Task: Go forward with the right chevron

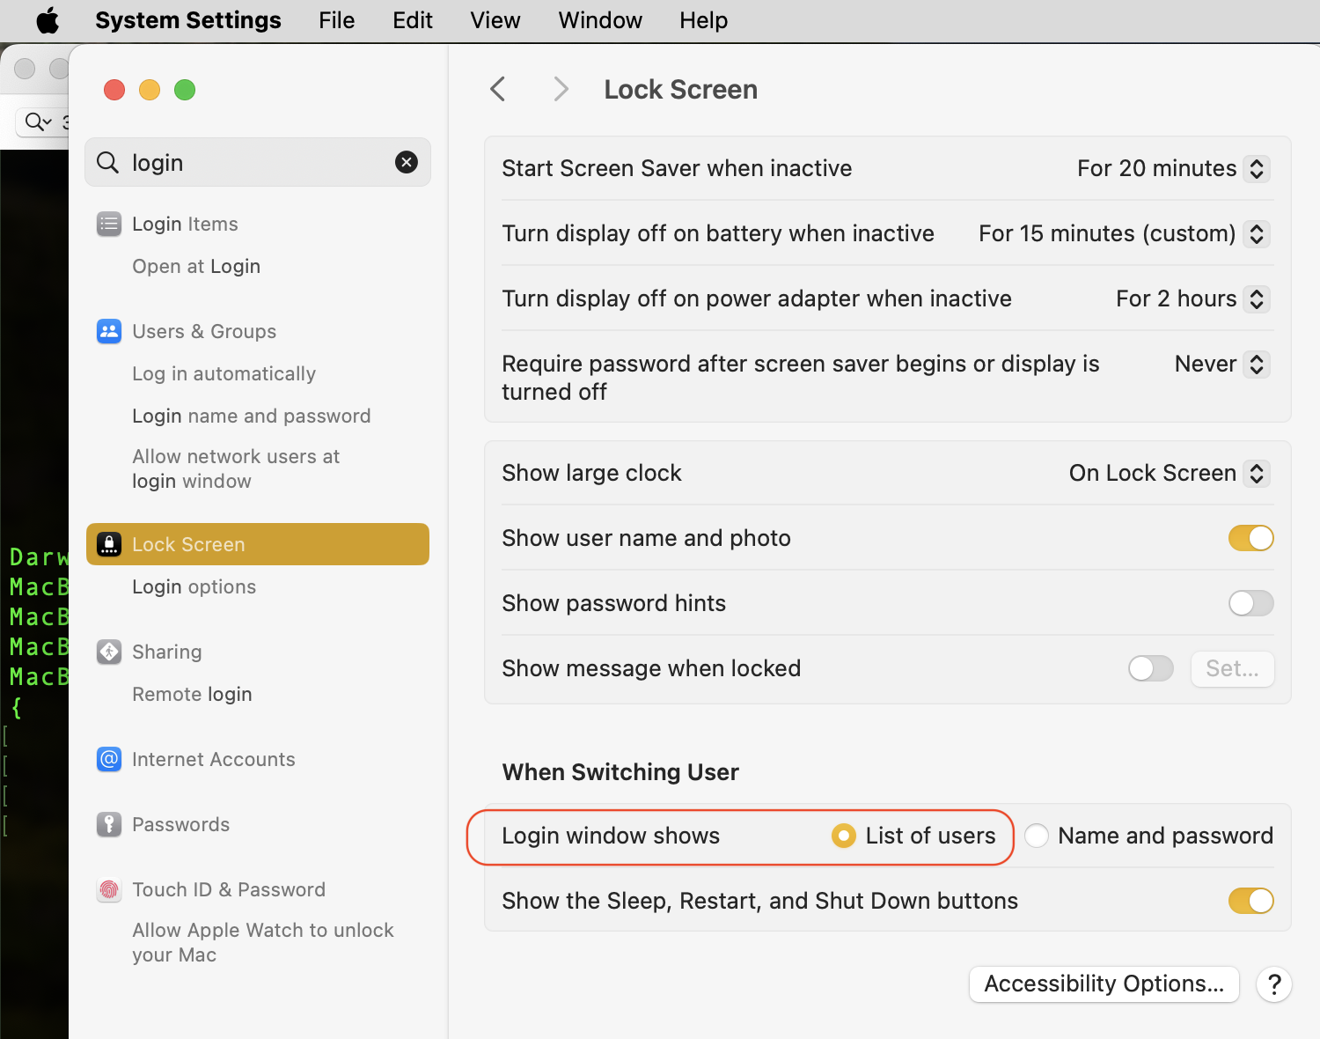Action: (561, 89)
